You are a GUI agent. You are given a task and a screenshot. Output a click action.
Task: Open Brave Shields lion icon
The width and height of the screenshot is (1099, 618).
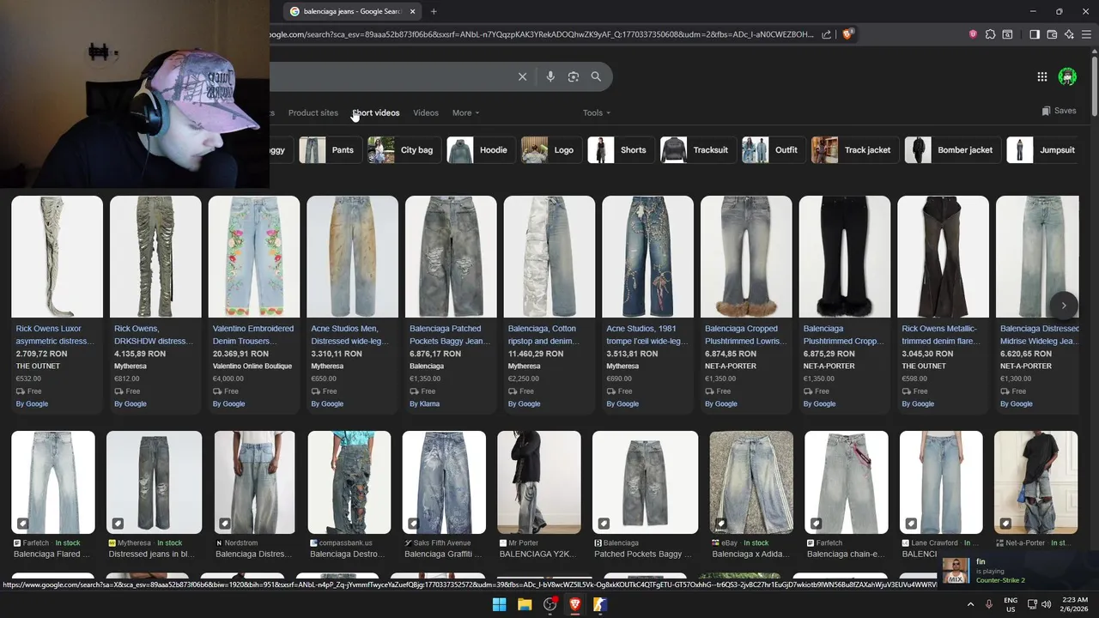pyautogui.click(x=847, y=34)
